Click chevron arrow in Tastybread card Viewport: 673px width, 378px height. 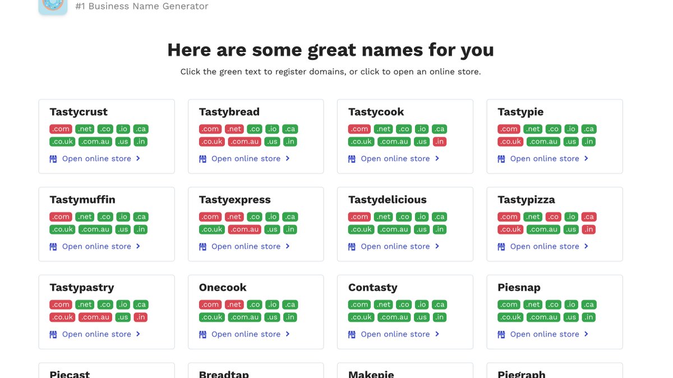(x=288, y=158)
